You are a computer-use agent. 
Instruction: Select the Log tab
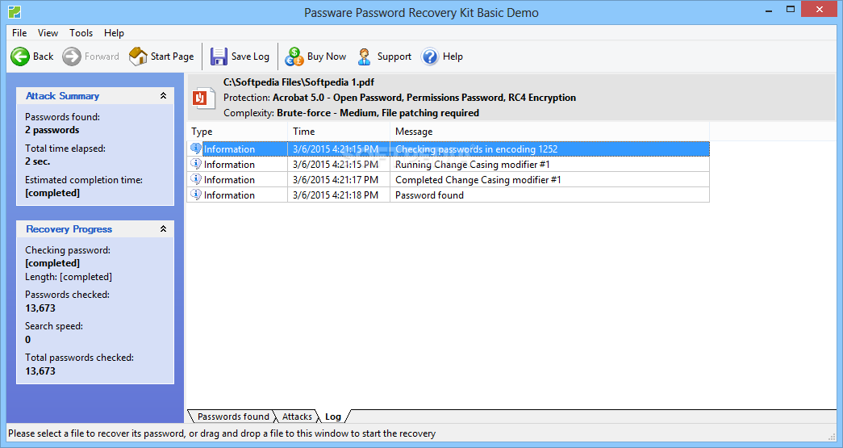[333, 417]
